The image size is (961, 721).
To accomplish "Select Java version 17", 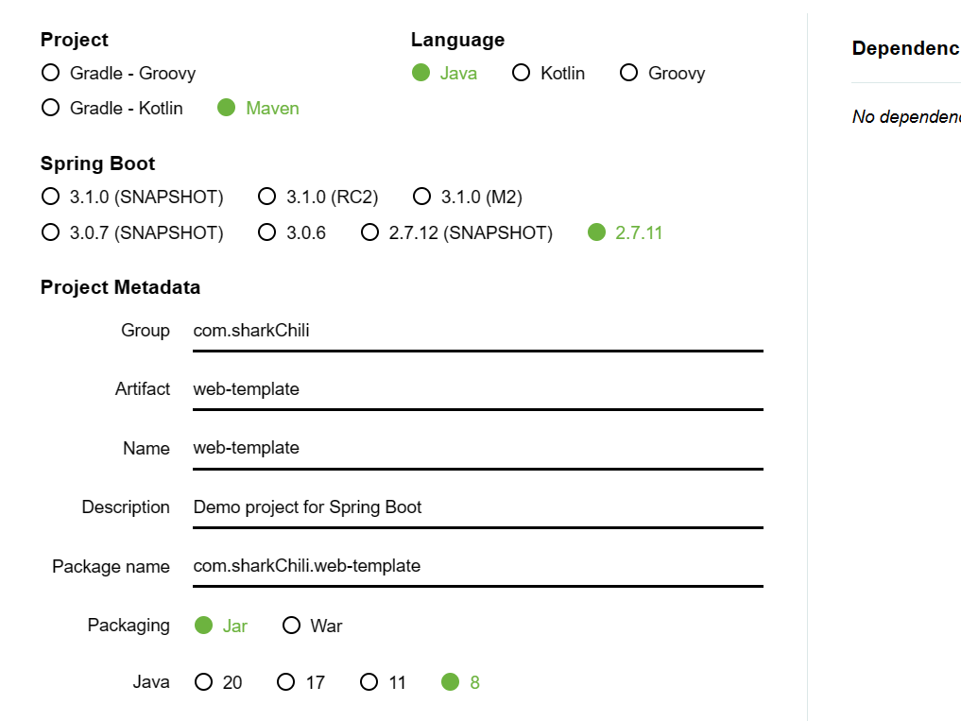I will click(286, 682).
